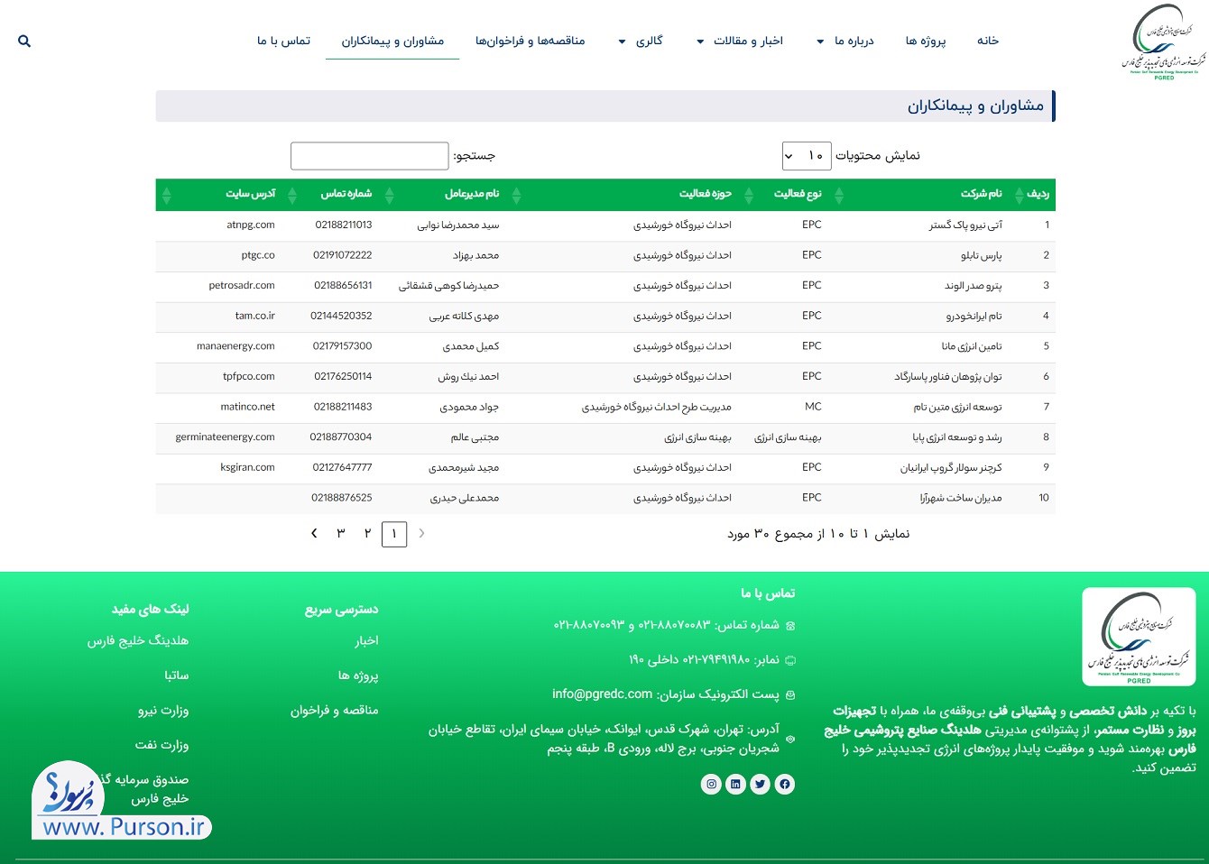Open footer quick link اخبار

click(366, 640)
